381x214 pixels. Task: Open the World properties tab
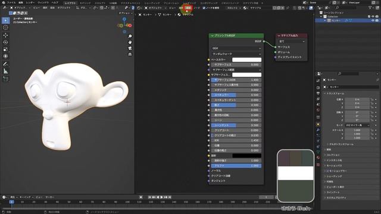coord(318,110)
